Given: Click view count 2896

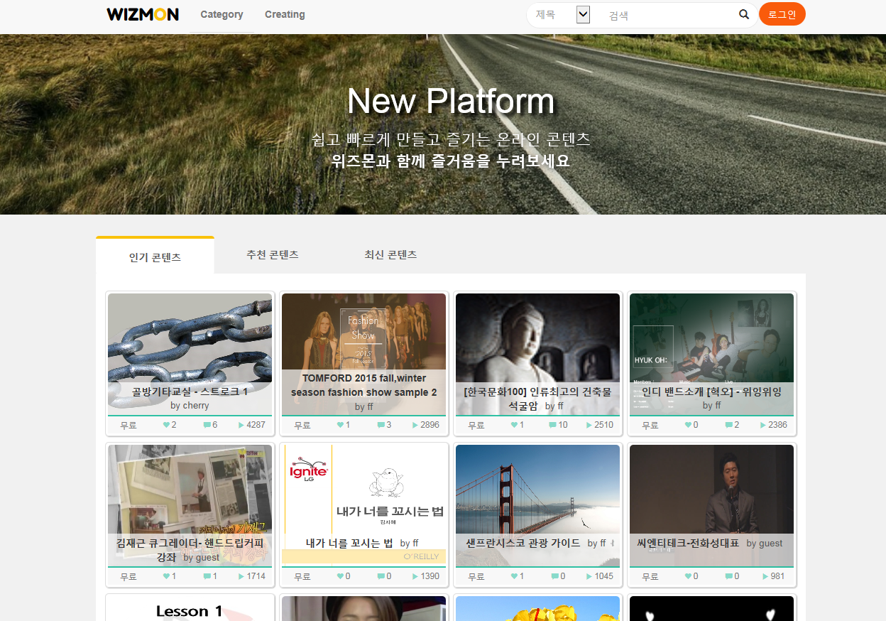Looking at the screenshot, I should pyautogui.click(x=430, y=425).
